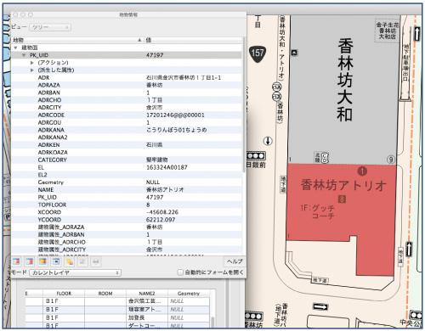Select the XCOORD row

point(127,212)
